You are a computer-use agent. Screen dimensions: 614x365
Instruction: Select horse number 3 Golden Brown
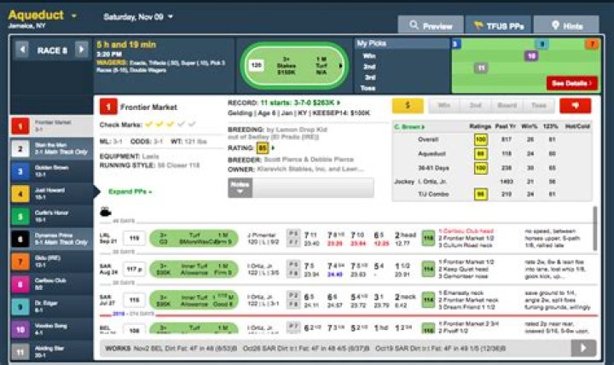[x=49, y=171]
